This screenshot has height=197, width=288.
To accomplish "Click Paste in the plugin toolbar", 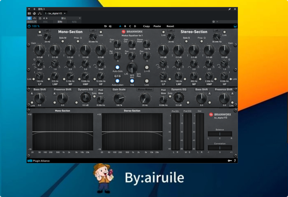I will point(157,26).
